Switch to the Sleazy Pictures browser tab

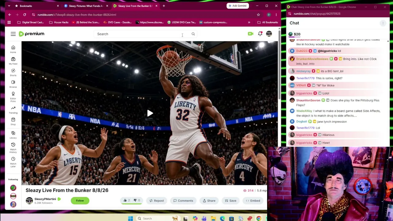coord(86,6)
